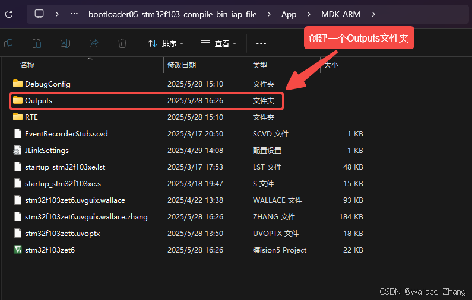472x300 pixels.
Task: Select the Outputs folder name
Action: coord(39,100)
